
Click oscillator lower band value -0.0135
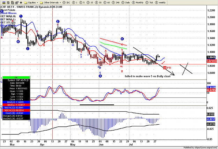[211, 124]
